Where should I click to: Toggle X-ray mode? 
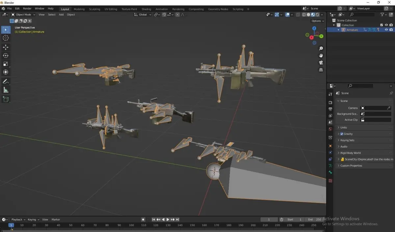(298, 14)
